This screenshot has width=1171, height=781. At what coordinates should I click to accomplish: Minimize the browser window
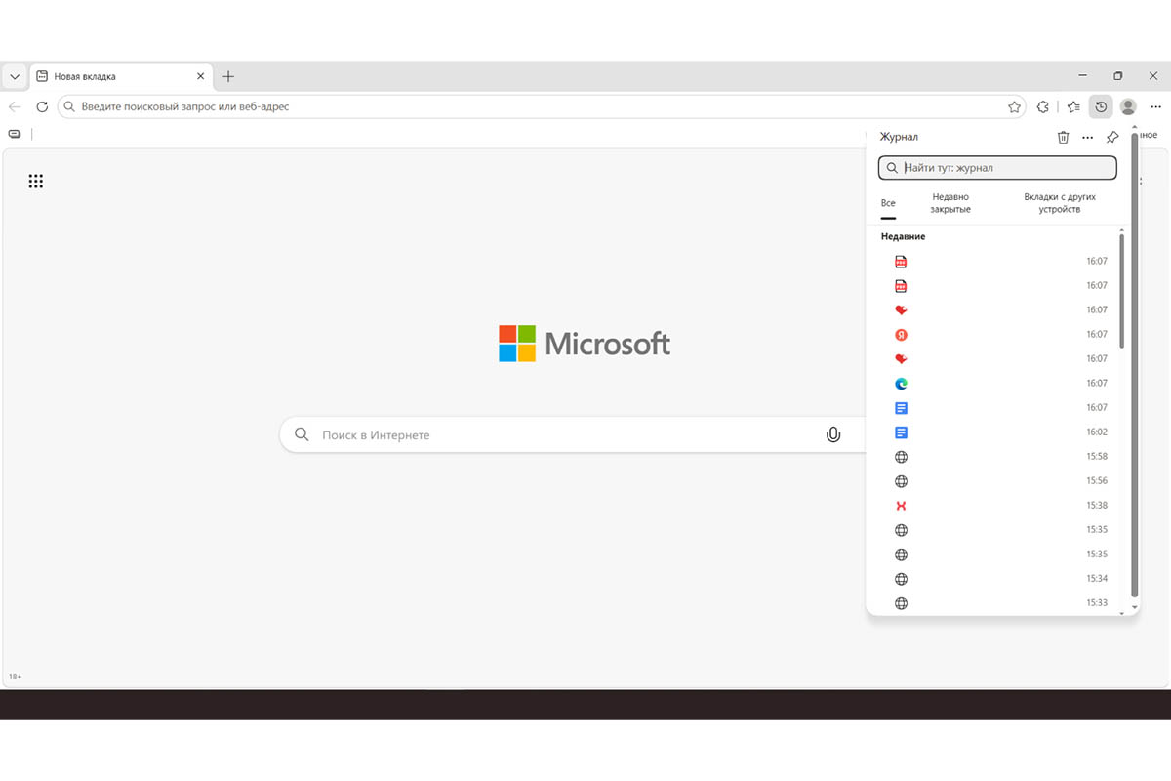(1083, 76)
